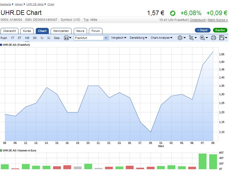Viewport: 229px width, 173px height.
Task: Select the 5T time range
Action: 20,38
